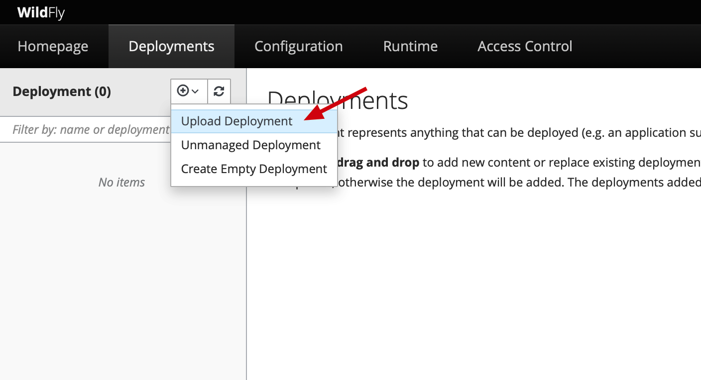
Task: Click the No items placeholder text
Action: [x=121, y=183]
